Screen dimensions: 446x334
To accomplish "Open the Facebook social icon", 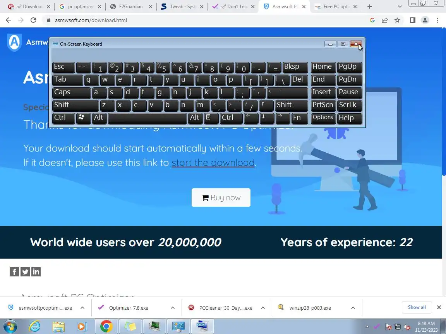I will [14, 272].
